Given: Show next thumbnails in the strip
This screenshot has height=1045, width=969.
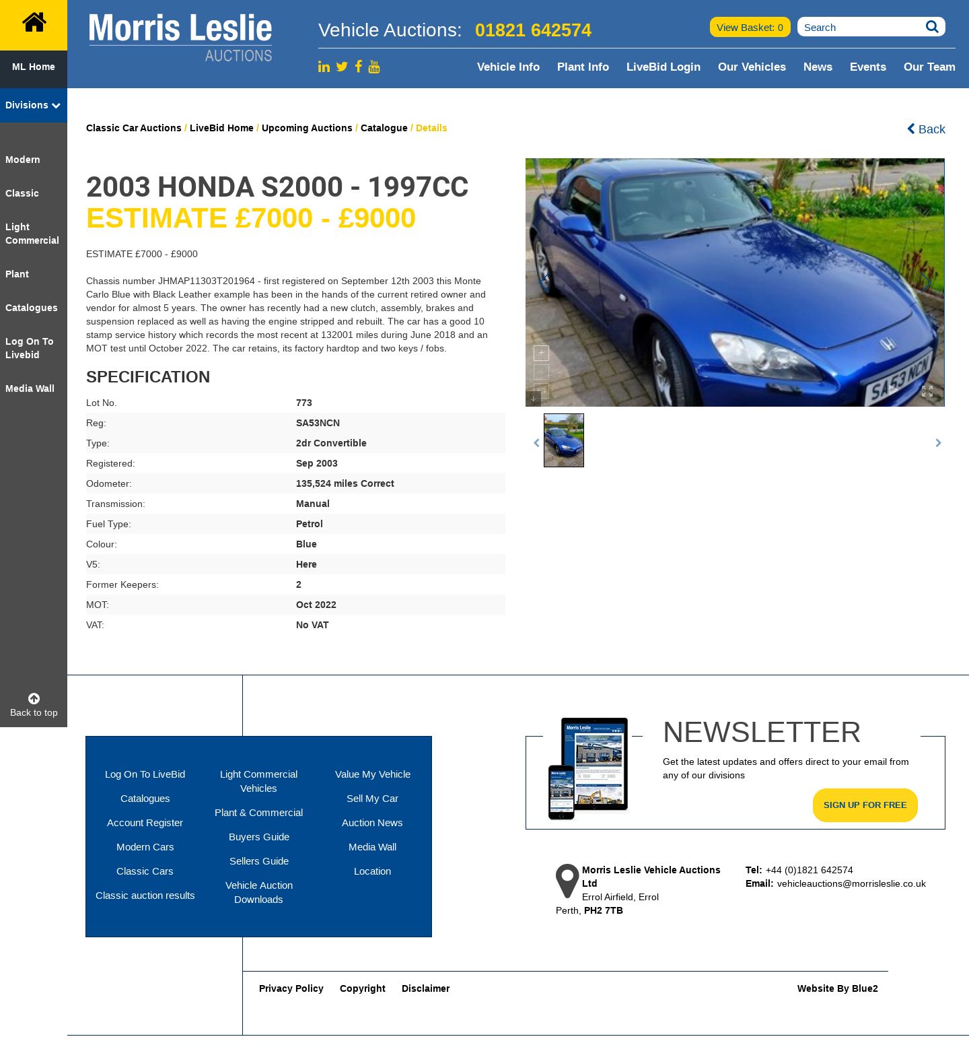Looking at the screenshot, I should 938,443.
